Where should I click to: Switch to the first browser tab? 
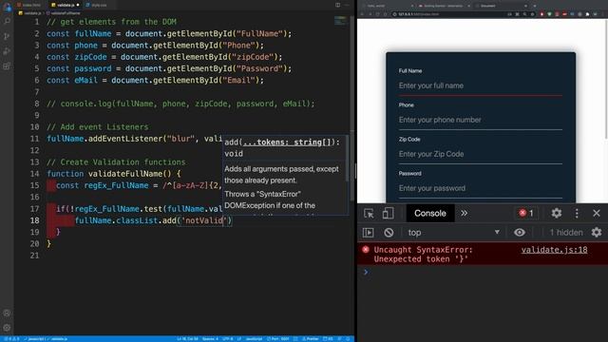(x=387, y=6)
